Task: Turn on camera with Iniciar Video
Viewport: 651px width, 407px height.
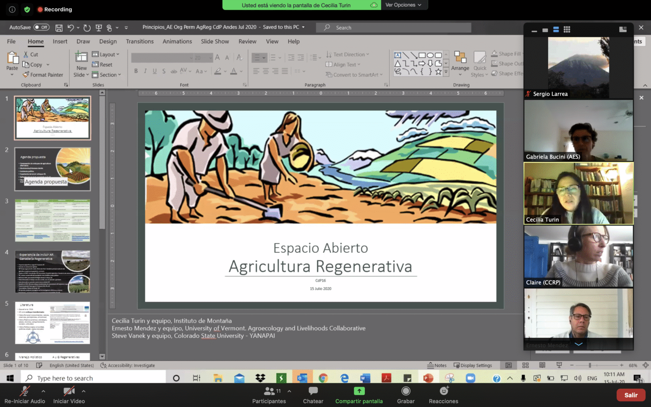Action: pyautogui.click(x=69, y=391)
